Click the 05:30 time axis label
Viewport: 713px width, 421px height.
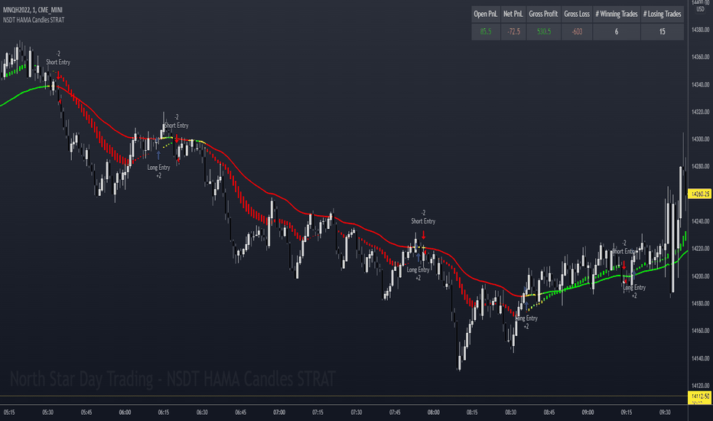pyautogui.click(x=47, y=413)
